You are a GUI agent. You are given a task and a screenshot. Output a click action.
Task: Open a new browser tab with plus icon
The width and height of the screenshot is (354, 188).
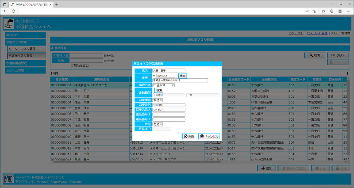[x=57, y=4]
